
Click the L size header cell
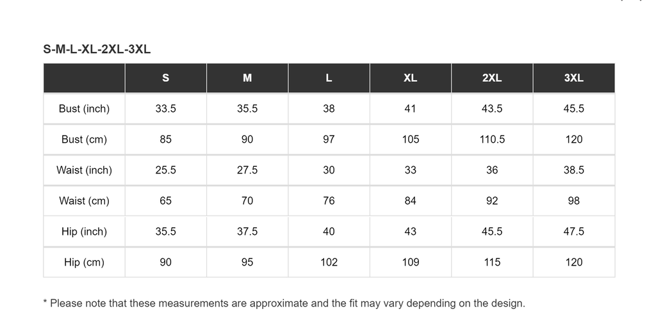point(329,78)
